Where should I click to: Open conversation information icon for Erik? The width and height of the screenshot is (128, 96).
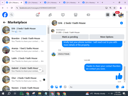coord(121,23)
